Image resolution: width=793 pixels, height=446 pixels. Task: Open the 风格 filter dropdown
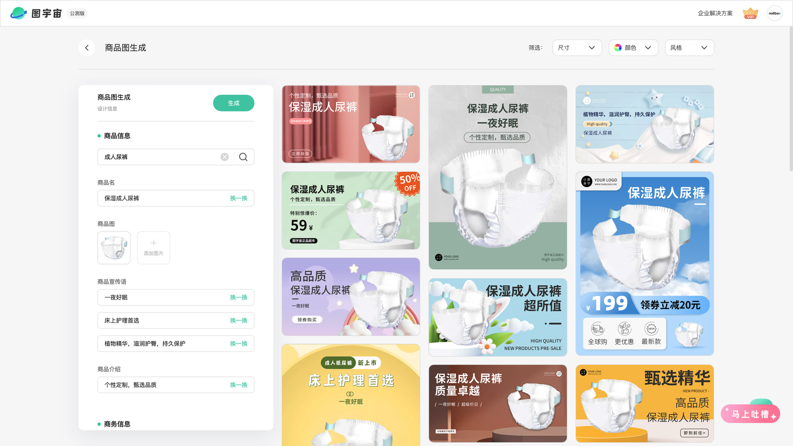(x=689, y=48)
